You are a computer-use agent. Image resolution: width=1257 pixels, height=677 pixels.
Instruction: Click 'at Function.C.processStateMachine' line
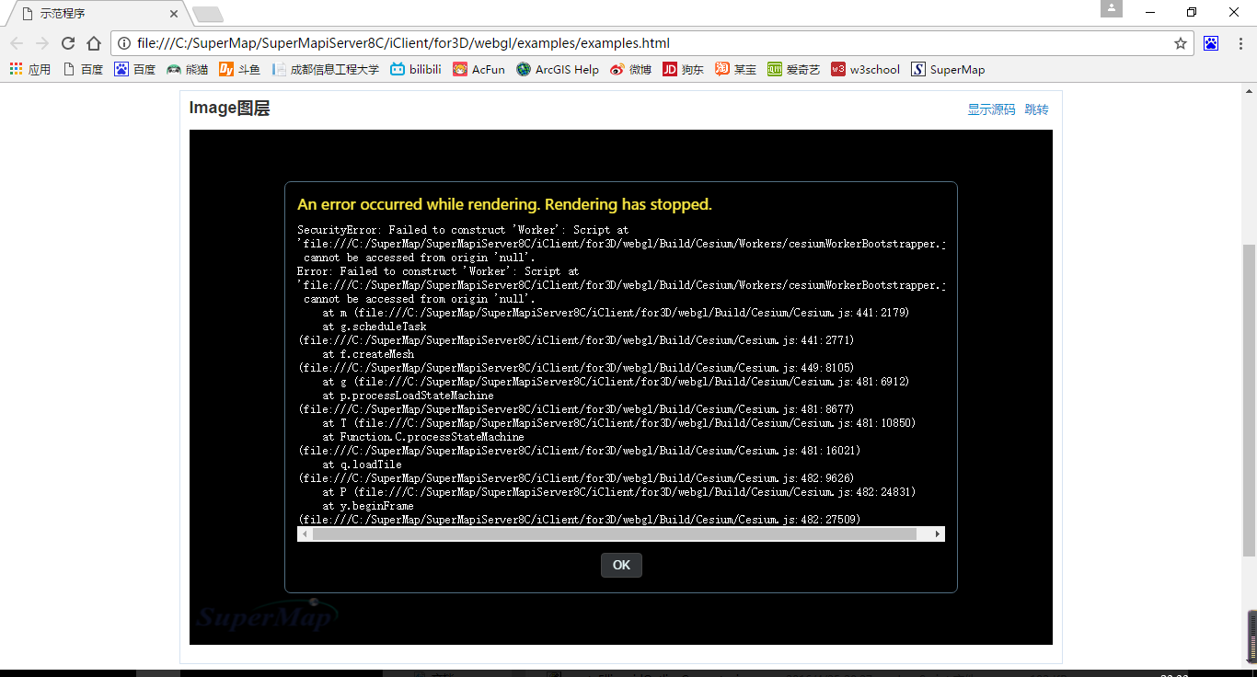(423, 437)
